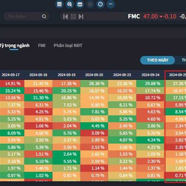Open the clock history icon
Viewport: 186px width, 186px height.
coord(100,4)
